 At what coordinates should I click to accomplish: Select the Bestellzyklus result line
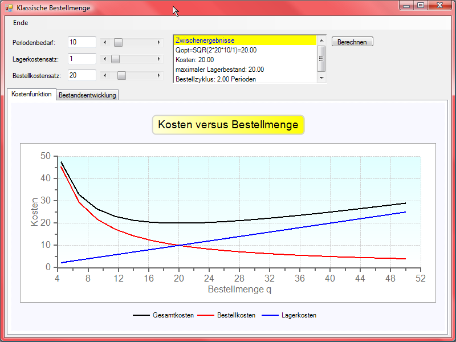pyautogui.click(x=245, y=79)
